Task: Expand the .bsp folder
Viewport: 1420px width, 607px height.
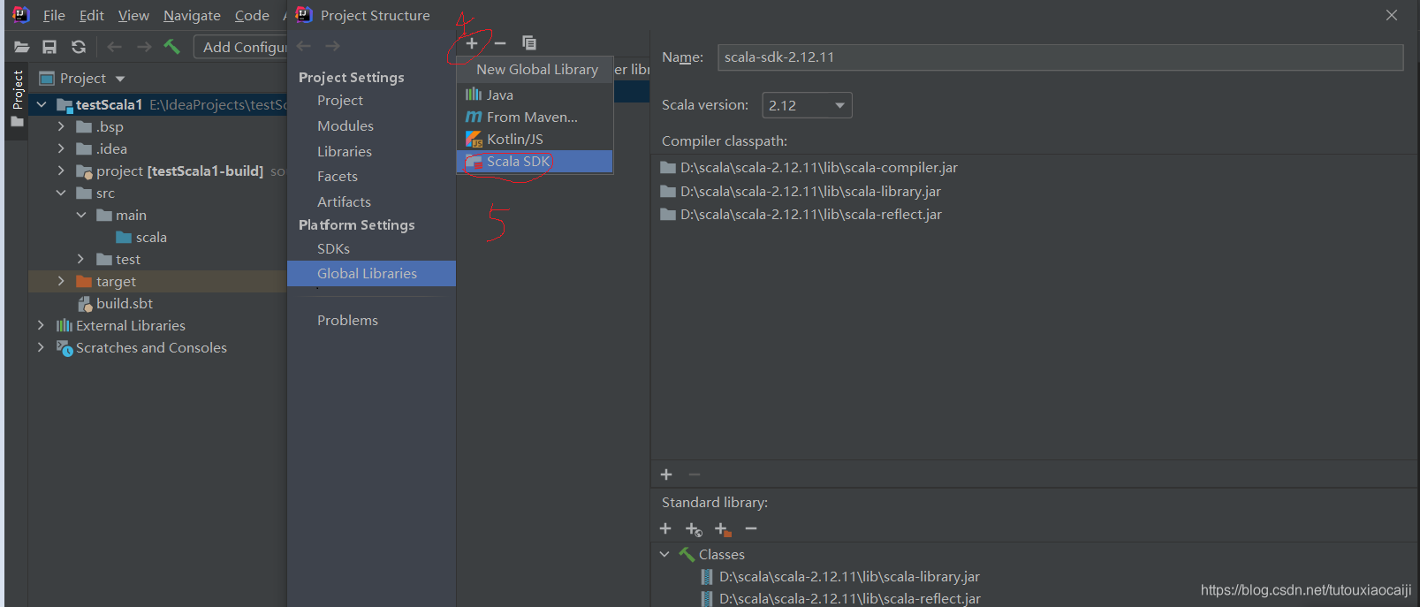Action: 61,126
